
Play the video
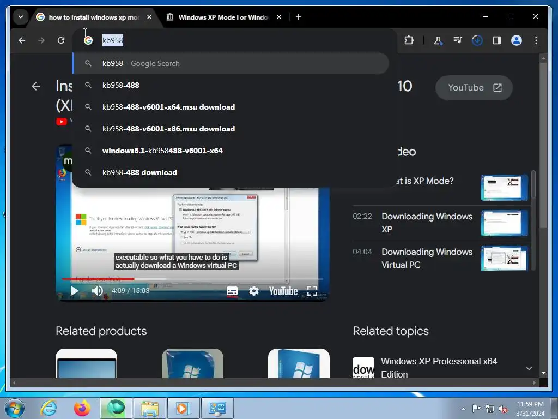(74, 291)
